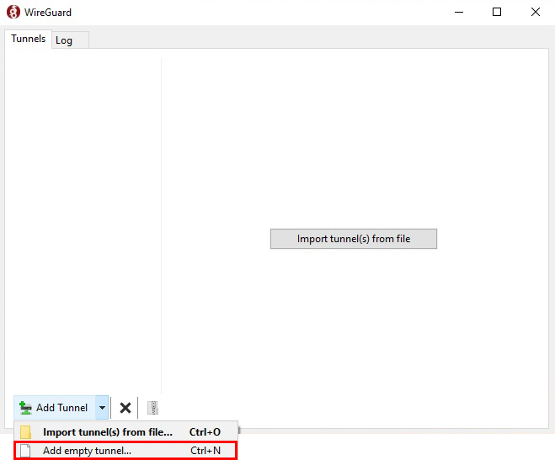This screenshot has height=460, width=555.
Task: Choose Add empty tunnel... menu entry
Action: pyautogui.click(x=125, y=451)
